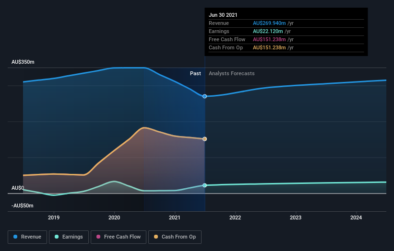
Task: Click the Free Cash Flow label in tooltip
Action: tap(227, 39)
